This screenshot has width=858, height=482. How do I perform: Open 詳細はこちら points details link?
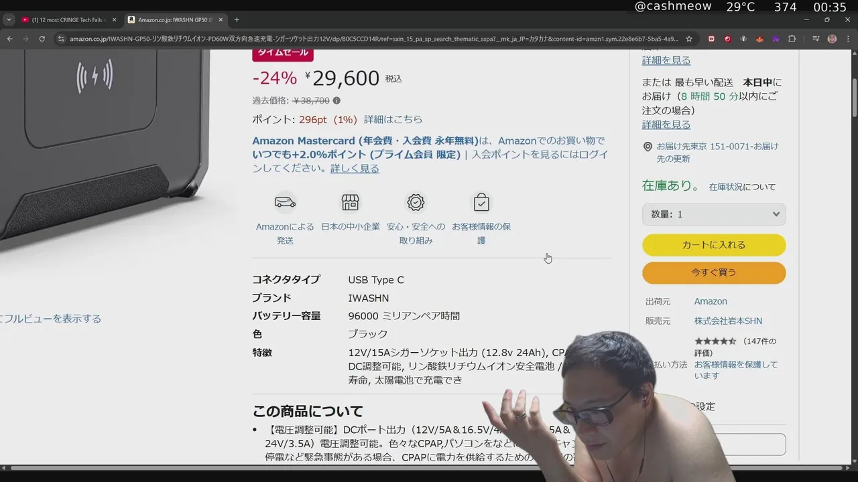click(x=393, y=119)
